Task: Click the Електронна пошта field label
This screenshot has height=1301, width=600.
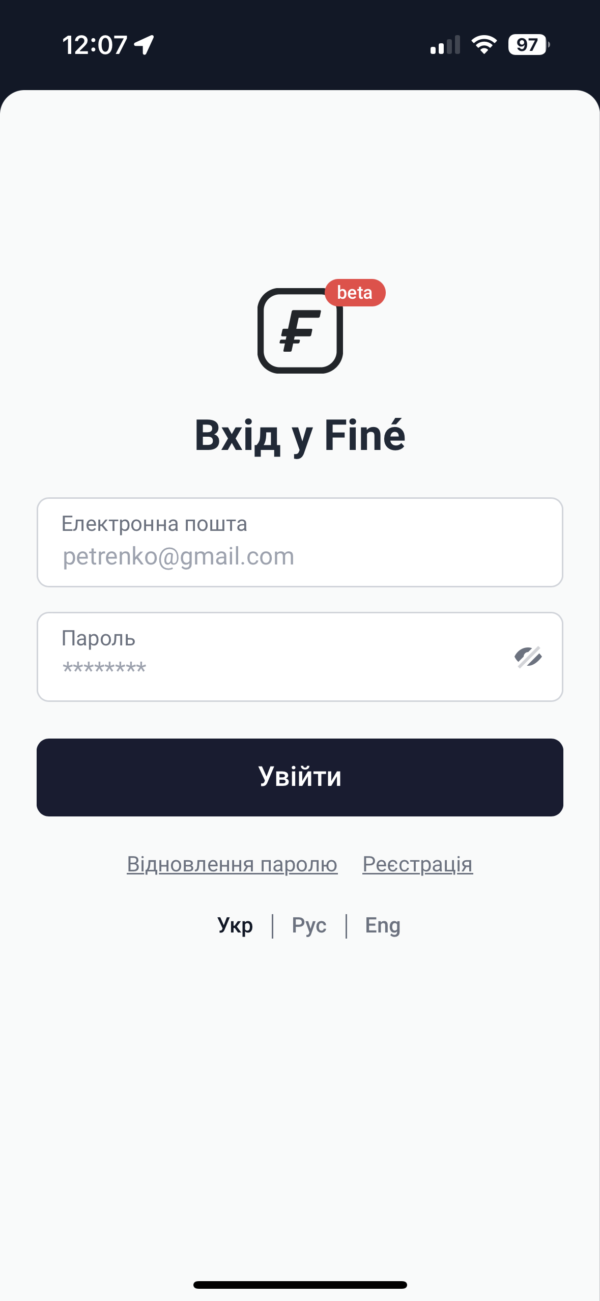Action: click(154, 524)
